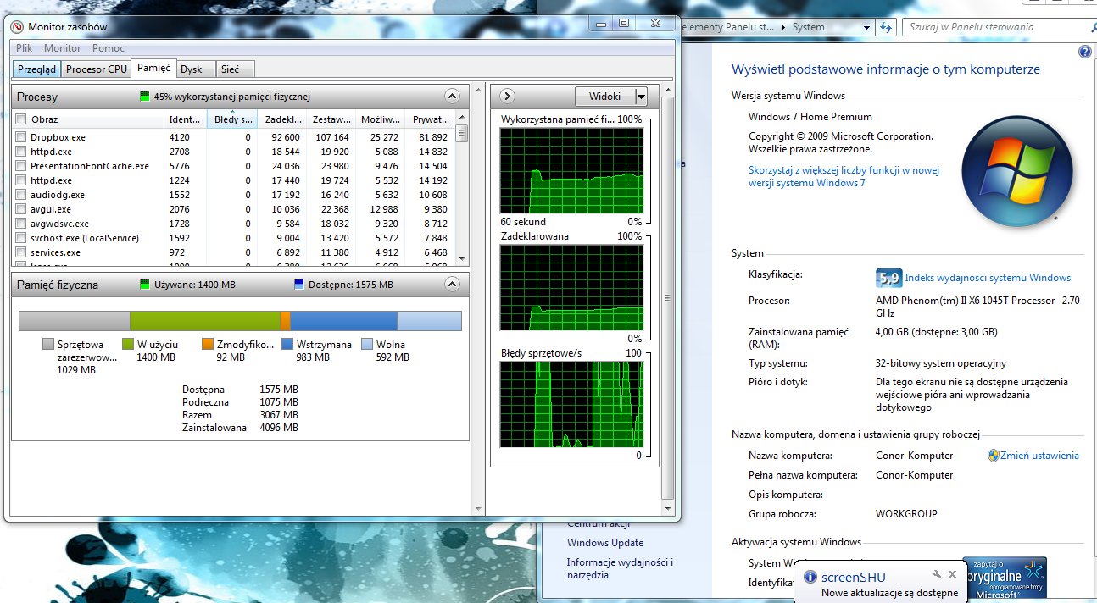This screenshot has height=603, width=1097.
Task: Select the Pamięć tab
Action: pos(153,68)
